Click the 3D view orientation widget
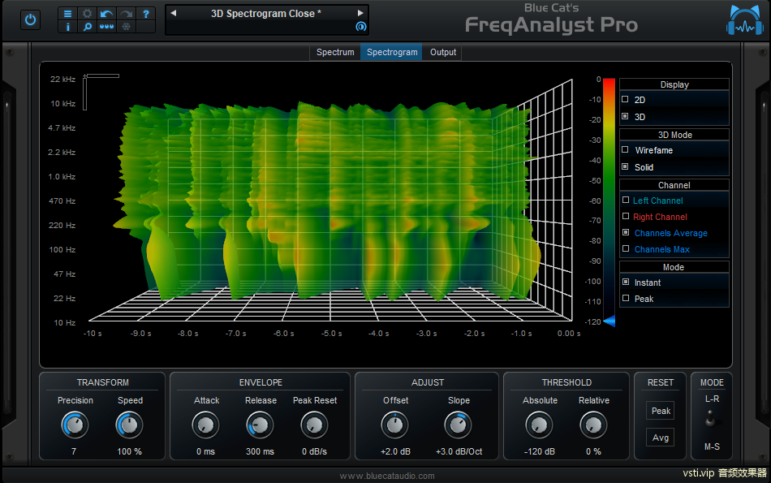 coord(101,92)
